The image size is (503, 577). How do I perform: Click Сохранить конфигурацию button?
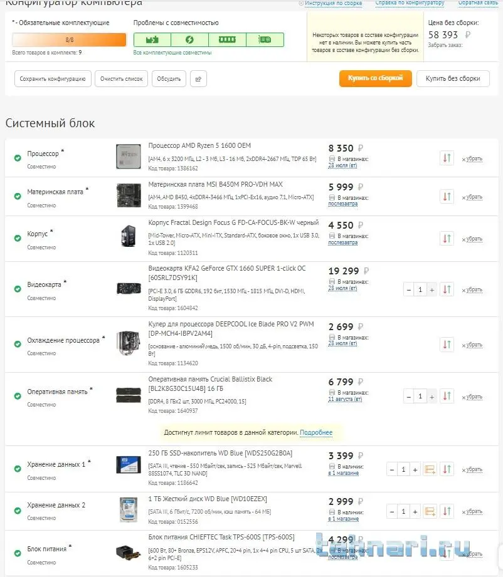click(x=53, y=79)
